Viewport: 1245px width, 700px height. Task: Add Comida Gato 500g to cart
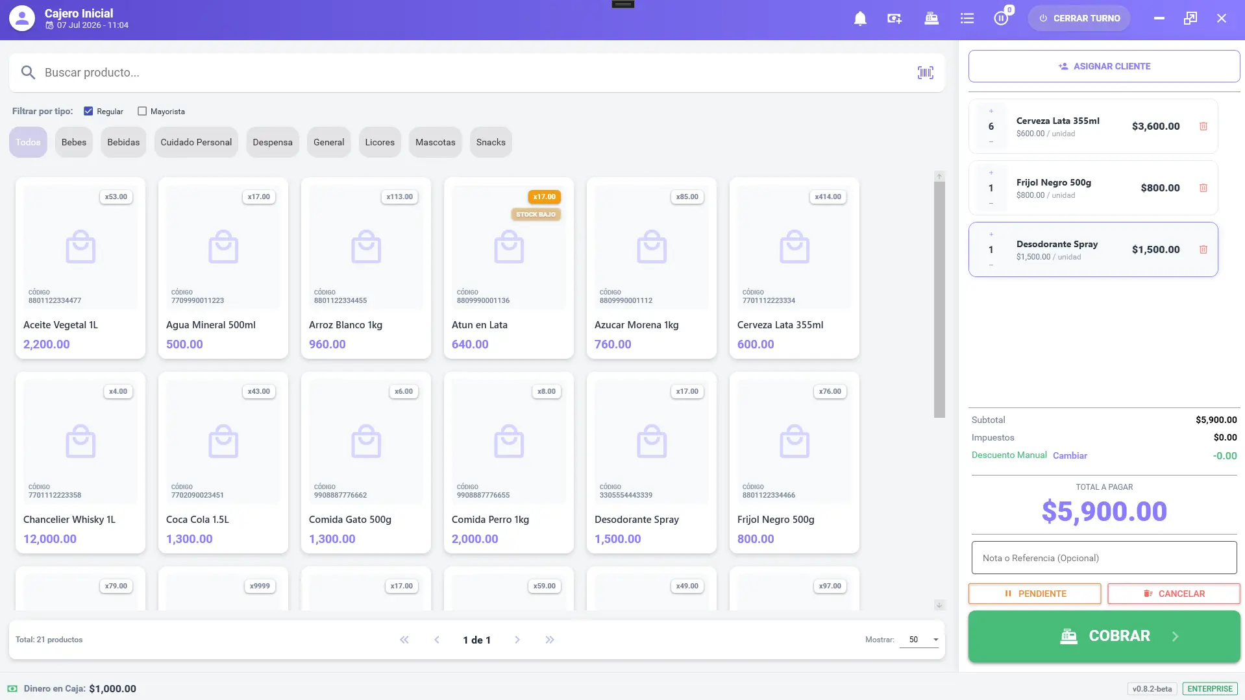pyautogui.click(x=366, y=463)
